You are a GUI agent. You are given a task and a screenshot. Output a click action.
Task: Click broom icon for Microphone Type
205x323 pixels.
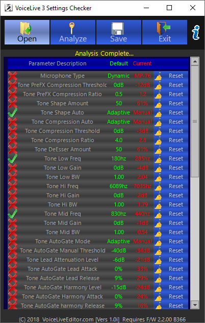158,76
